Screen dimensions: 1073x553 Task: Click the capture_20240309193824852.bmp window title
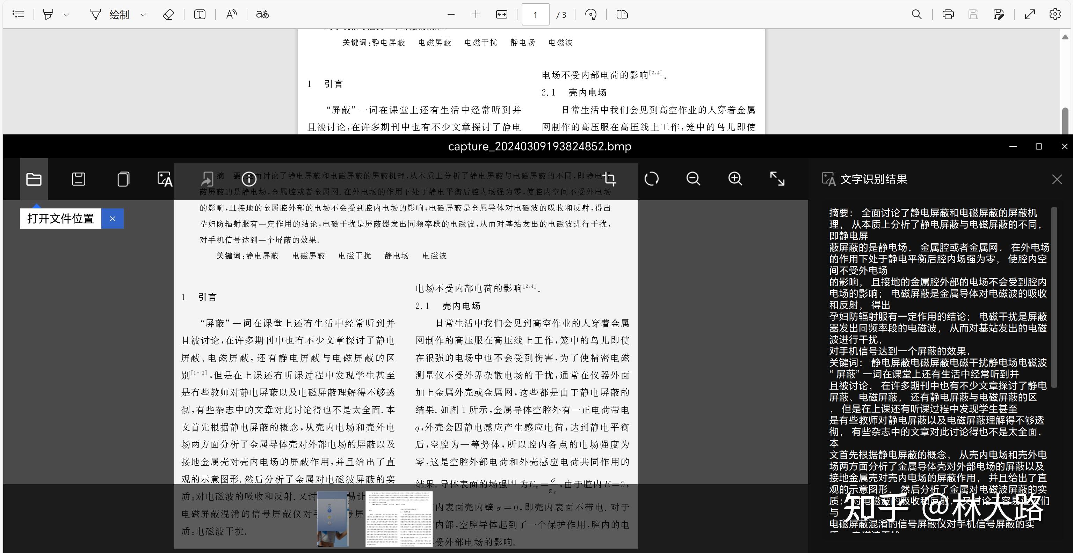539,147
